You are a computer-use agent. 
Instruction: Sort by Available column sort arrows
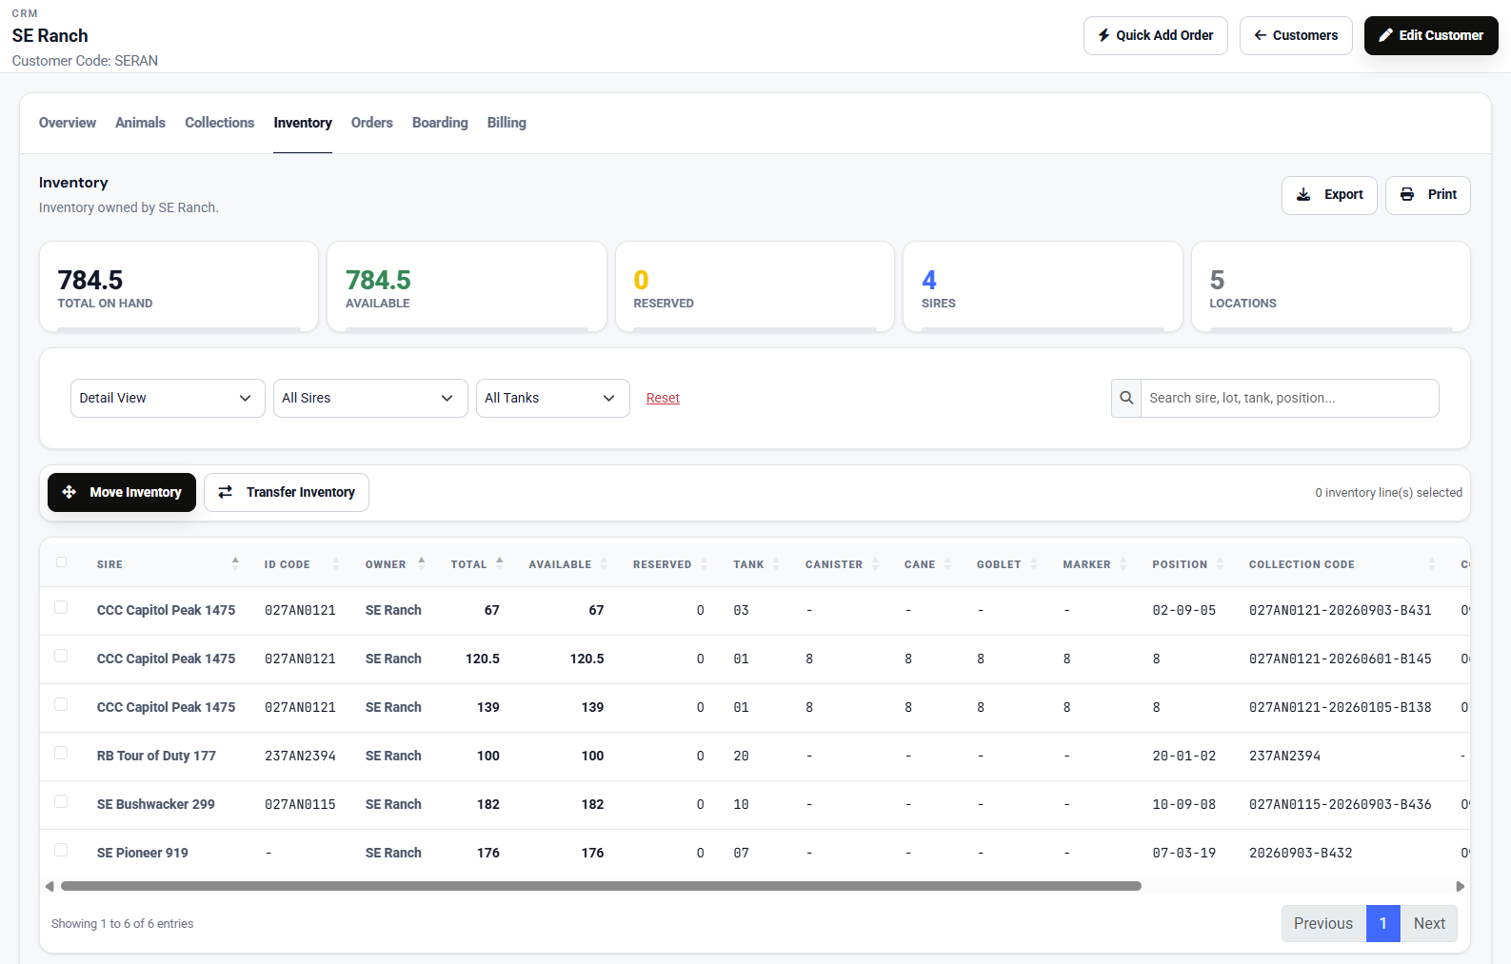pyautogui.click(x=605, y=563)
